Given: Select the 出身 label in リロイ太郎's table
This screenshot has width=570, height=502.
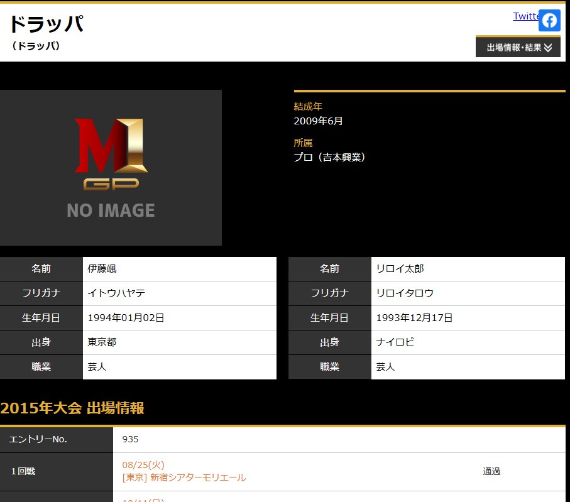Looking at the screenshot, I should click(x=330, y=342).
